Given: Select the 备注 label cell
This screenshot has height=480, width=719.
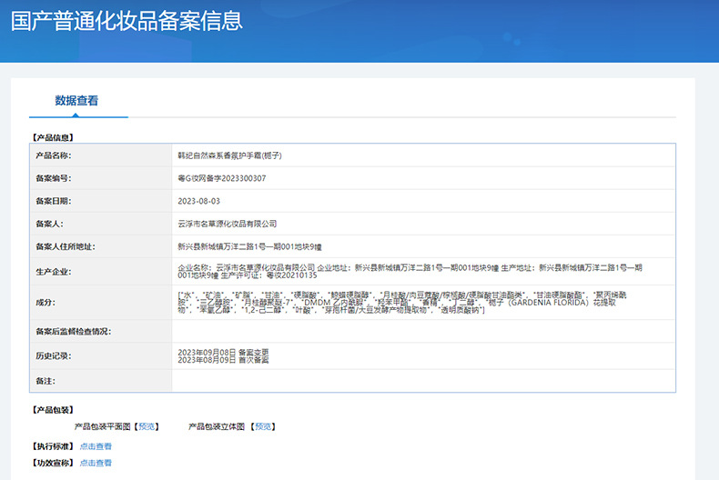Looking at the screenshot, I should (101, 381).
